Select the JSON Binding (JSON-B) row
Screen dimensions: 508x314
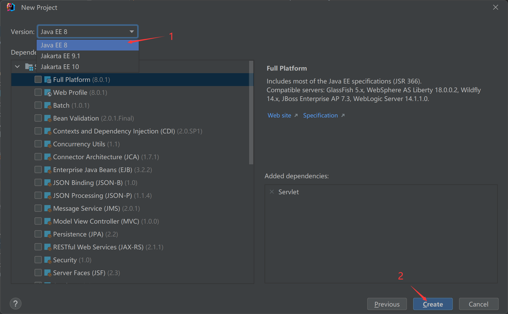coord(130,183)
